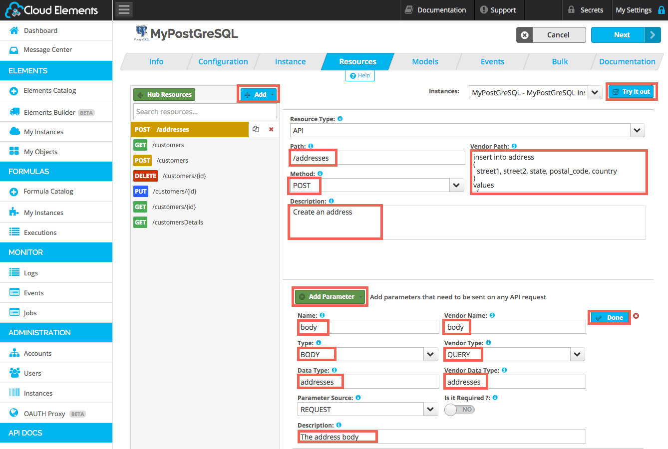Show info tooltip for Is it Required

pos(495,398)
